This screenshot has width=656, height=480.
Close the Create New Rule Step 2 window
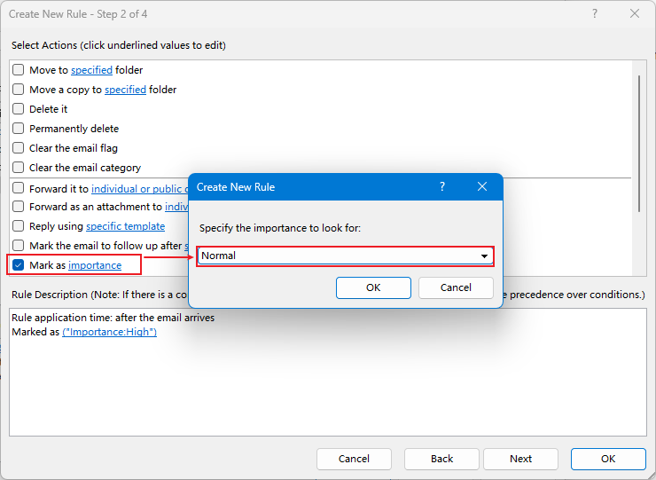pyautogui.click(x=634, y=14)
